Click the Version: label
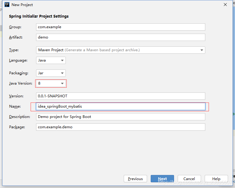235x188 pixels. click(x=16, y=96)
